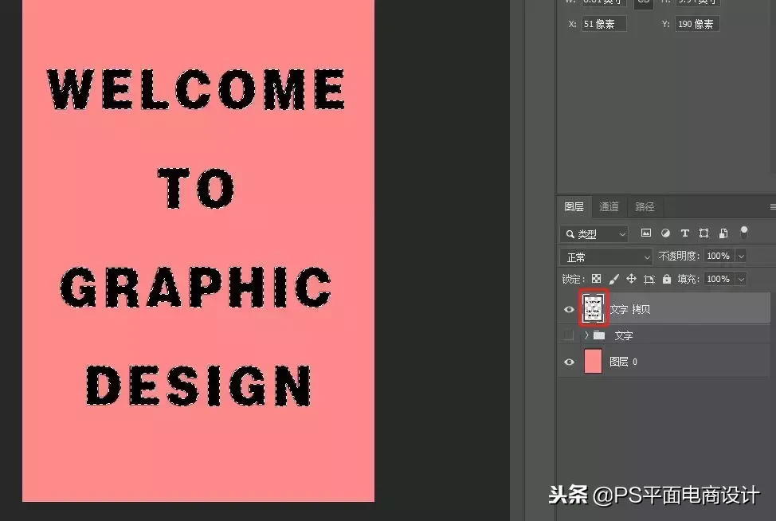This screenshot has width=776, height=521.
Task: Open the 填充 slider dropdown arrow
Action: (x=741, y=279)
